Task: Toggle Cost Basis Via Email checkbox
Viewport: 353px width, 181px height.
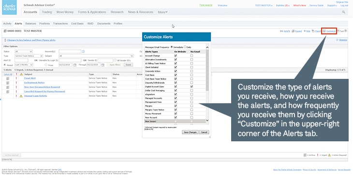Action: point(191,75)
